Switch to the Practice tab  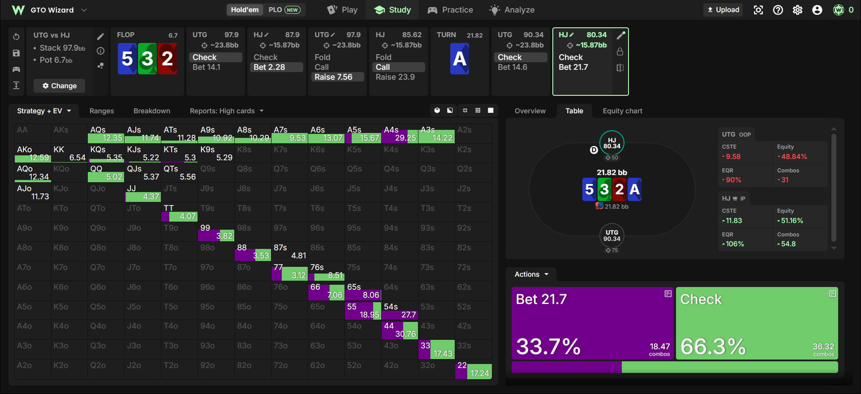pos(450,10)
